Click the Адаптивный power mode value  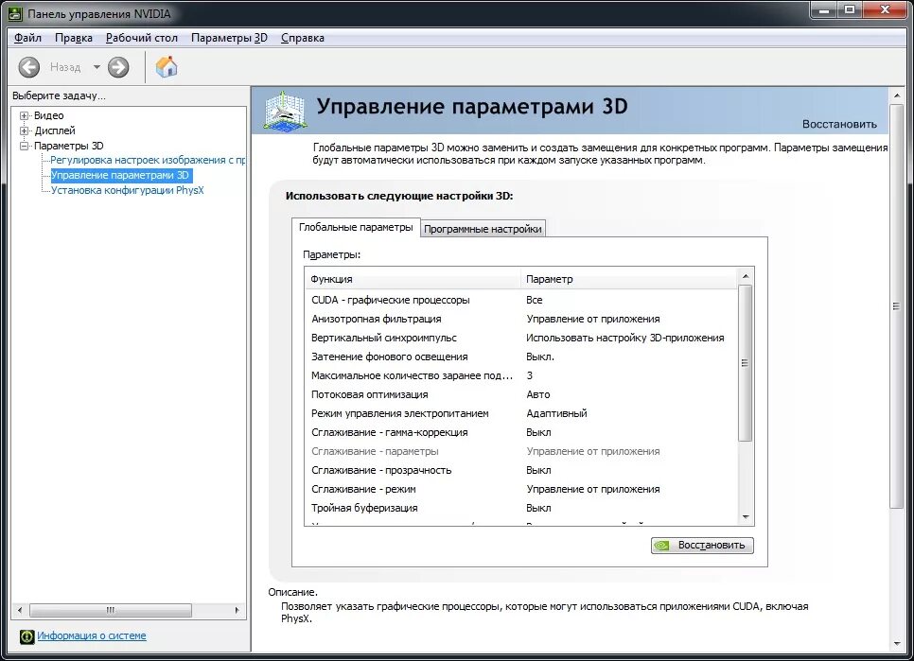[x=556, y=413]
